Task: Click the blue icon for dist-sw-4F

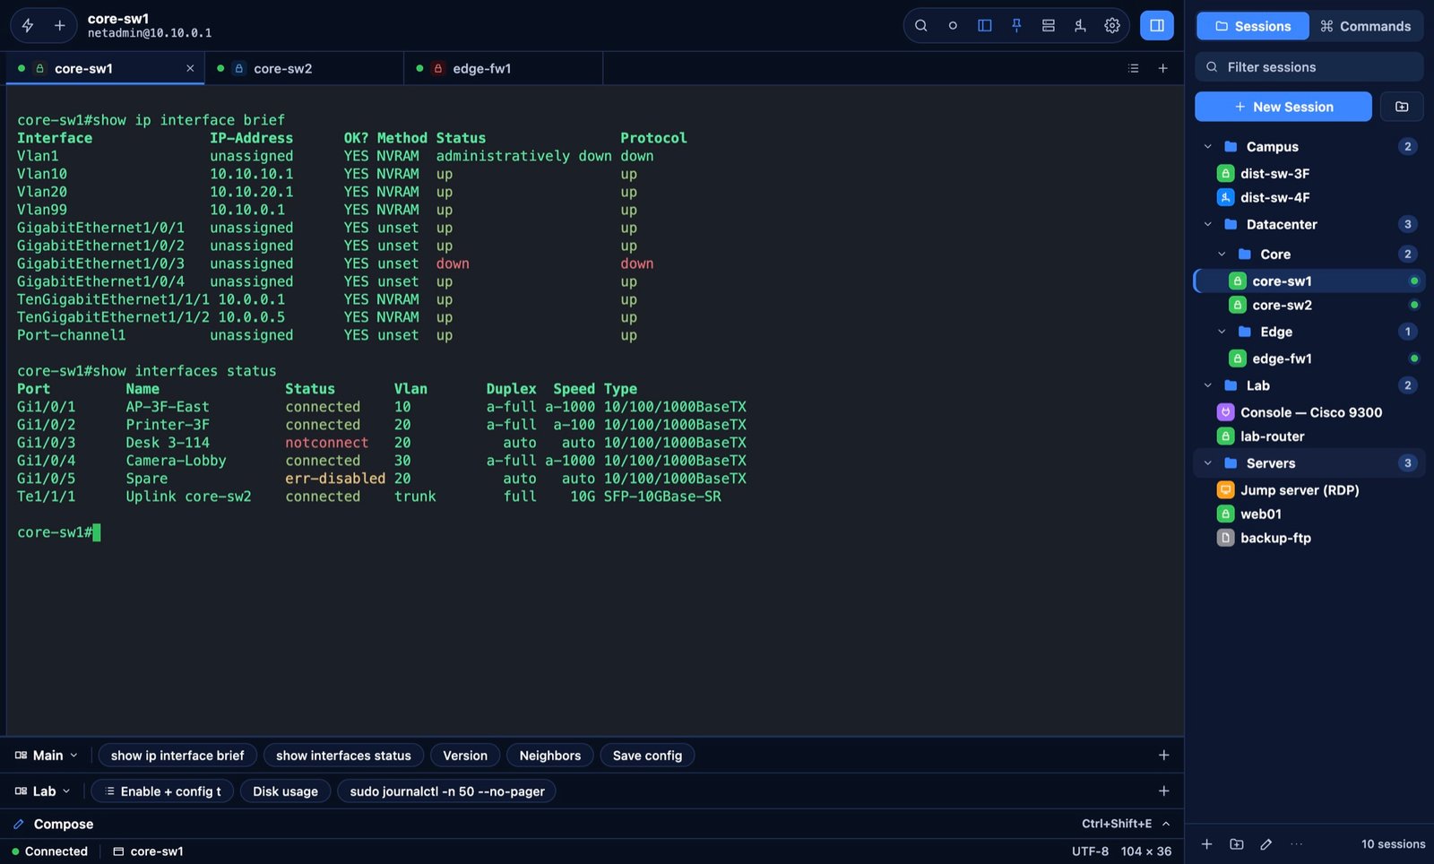Action: pos(1225,198)
